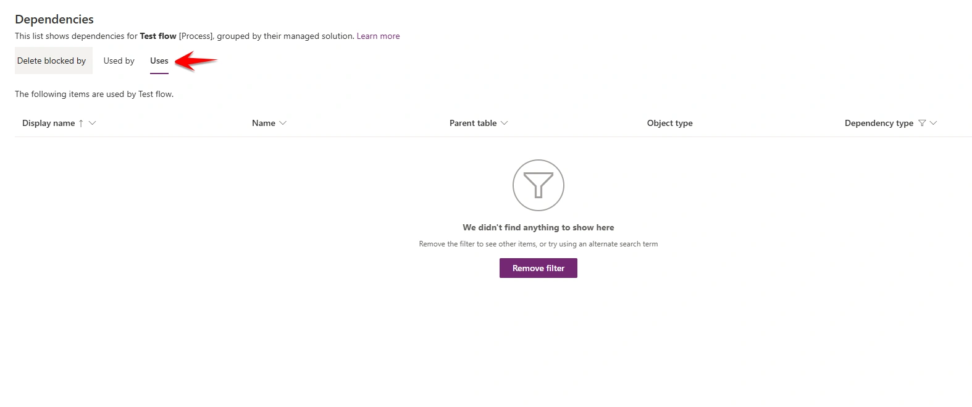The image size is (972, 407).
Task: Open the Dependency type dropdown chevron
Action: point(933,123)
